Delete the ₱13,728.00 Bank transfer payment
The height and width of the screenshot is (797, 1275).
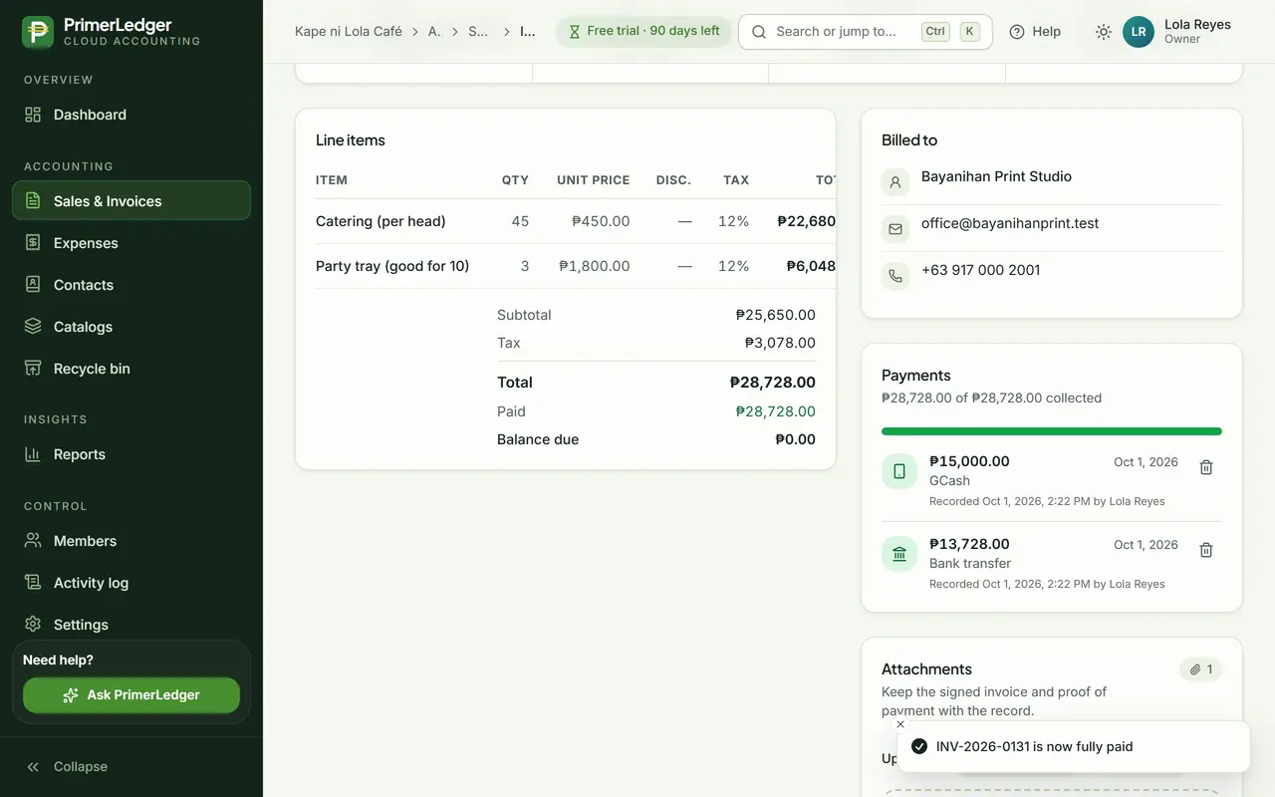tap(1206, 550)
